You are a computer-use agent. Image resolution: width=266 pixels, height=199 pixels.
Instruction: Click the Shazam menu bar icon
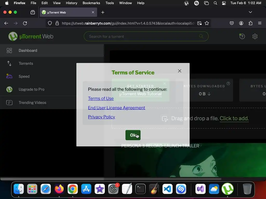tap(196, 3)
